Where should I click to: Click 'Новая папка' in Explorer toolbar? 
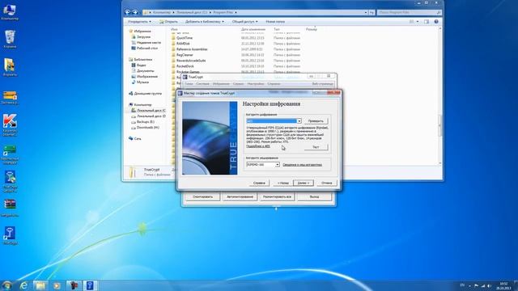click(275, 22)
